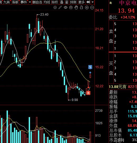Click the 窗 window button
The image size is (137, 143).
(67, 2)
